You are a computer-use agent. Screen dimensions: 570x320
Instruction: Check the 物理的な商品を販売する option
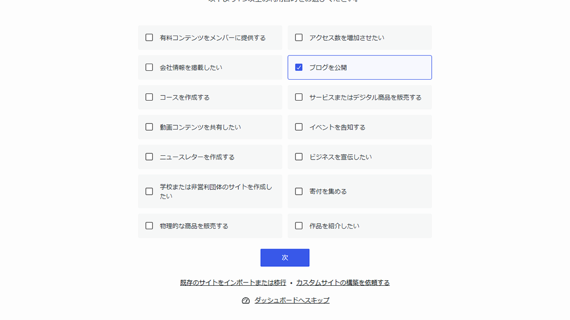(149, 226)
